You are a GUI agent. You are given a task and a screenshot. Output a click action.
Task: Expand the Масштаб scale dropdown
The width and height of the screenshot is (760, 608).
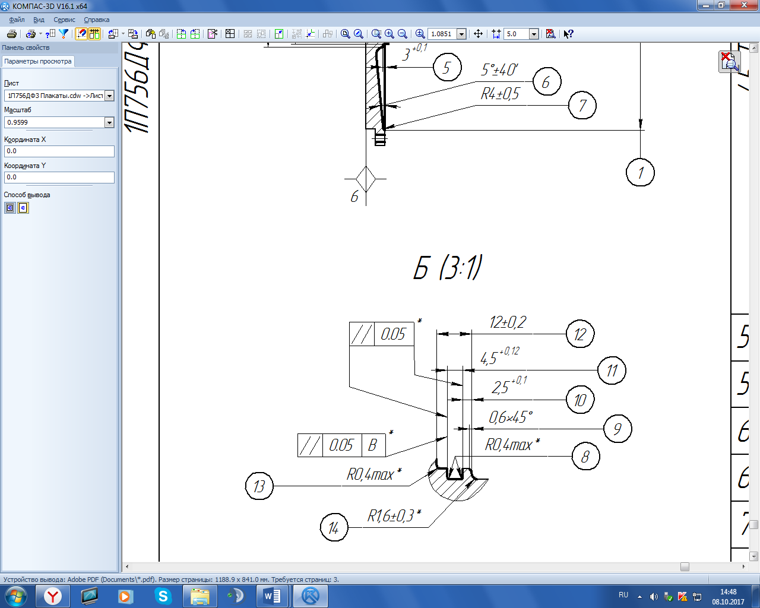(109, 122)
